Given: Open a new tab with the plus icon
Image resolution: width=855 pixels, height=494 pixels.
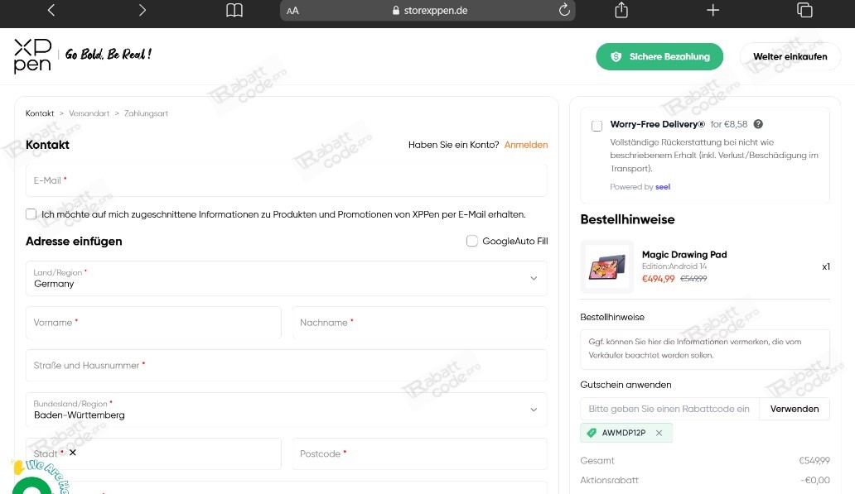Looking at the screenshot, I should click(x=712, y=10).
